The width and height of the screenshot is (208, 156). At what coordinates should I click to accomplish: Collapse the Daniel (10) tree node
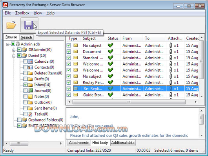click(x=14, y=56)
